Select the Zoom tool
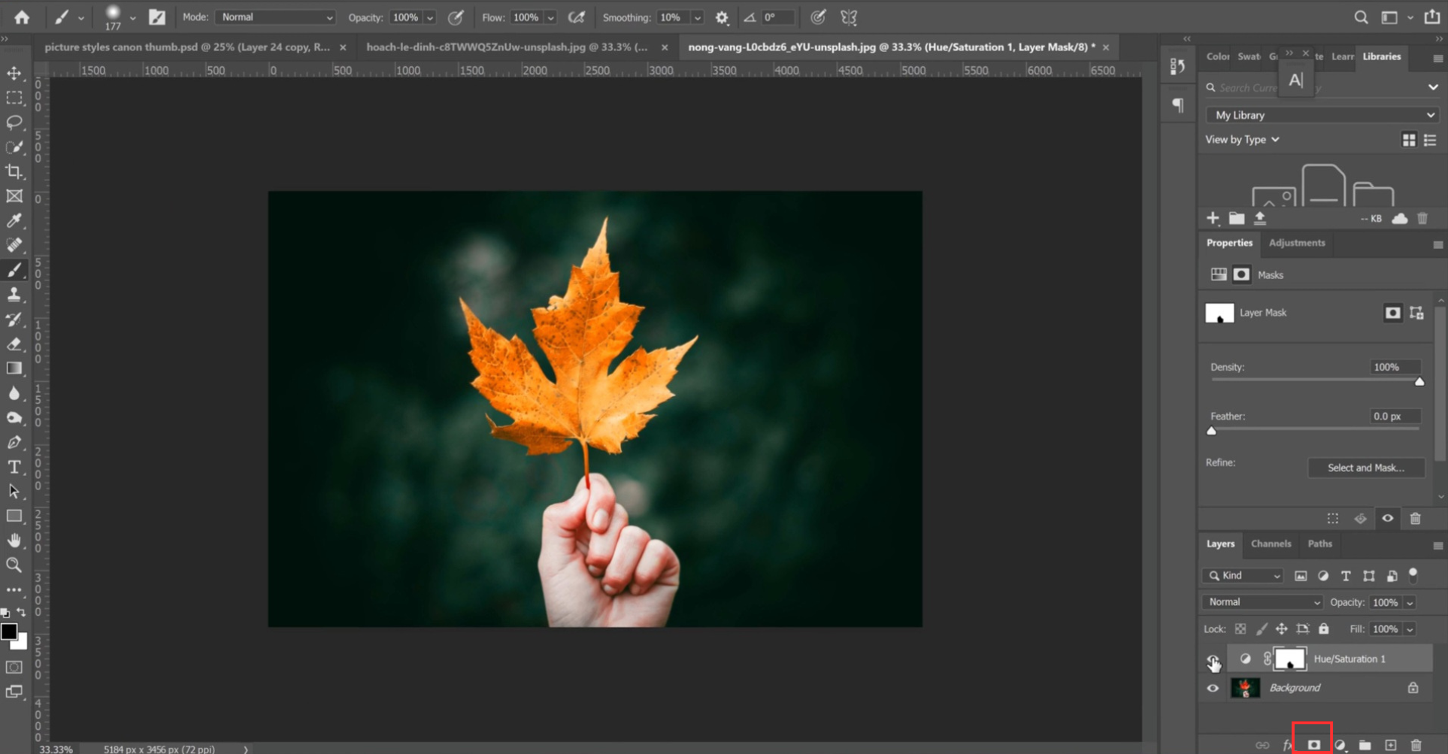The height and width of the screenshot is (754, 1448). point(14,565)
